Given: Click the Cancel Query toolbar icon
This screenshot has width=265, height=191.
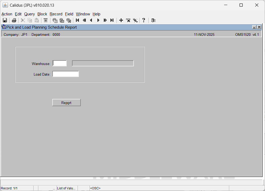Looking at the screenshot, I should coord(69,20).
